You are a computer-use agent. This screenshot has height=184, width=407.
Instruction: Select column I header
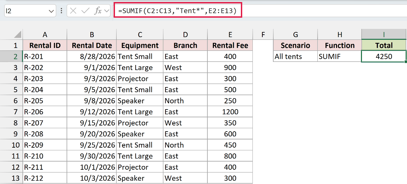384,34
